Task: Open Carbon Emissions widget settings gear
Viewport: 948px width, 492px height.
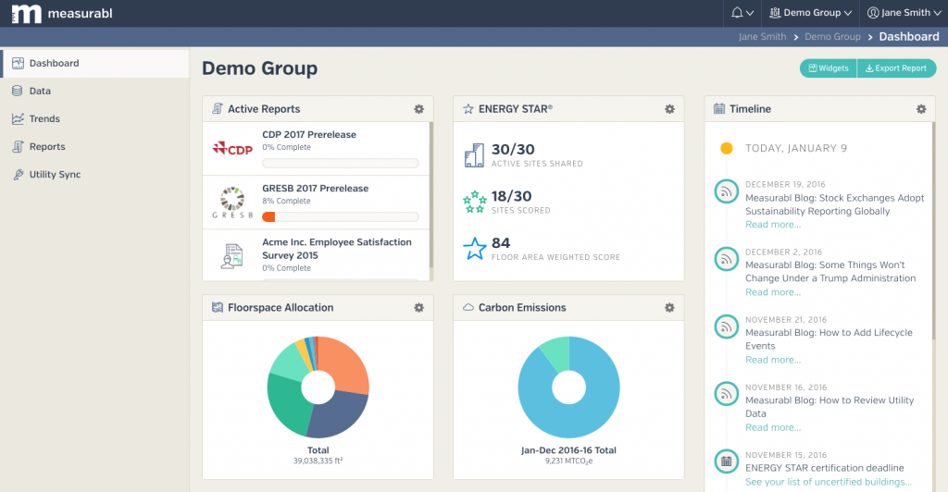Action: pos(670,308)
